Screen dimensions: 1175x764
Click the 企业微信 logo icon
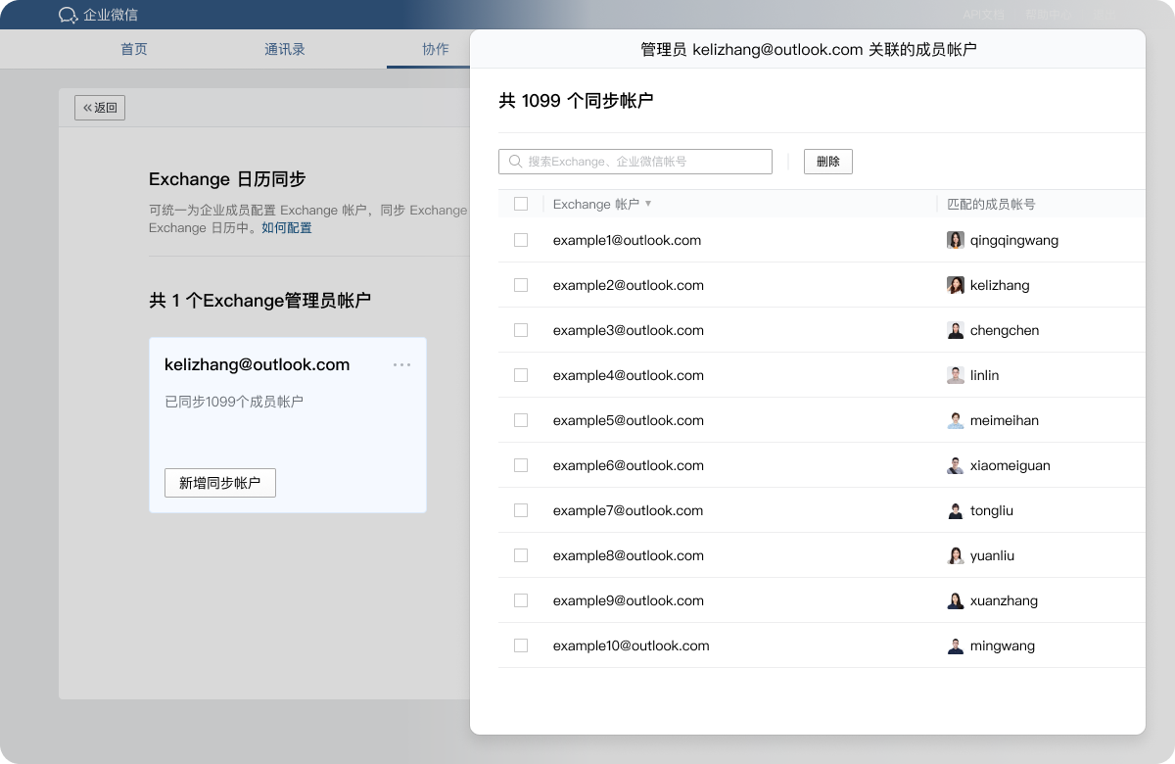click(x=68, y=15)
